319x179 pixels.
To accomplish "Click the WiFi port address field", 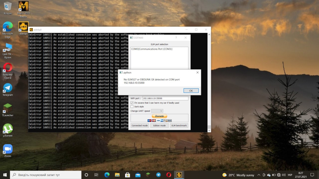I will pyautogui.click(x=165, y=98).
